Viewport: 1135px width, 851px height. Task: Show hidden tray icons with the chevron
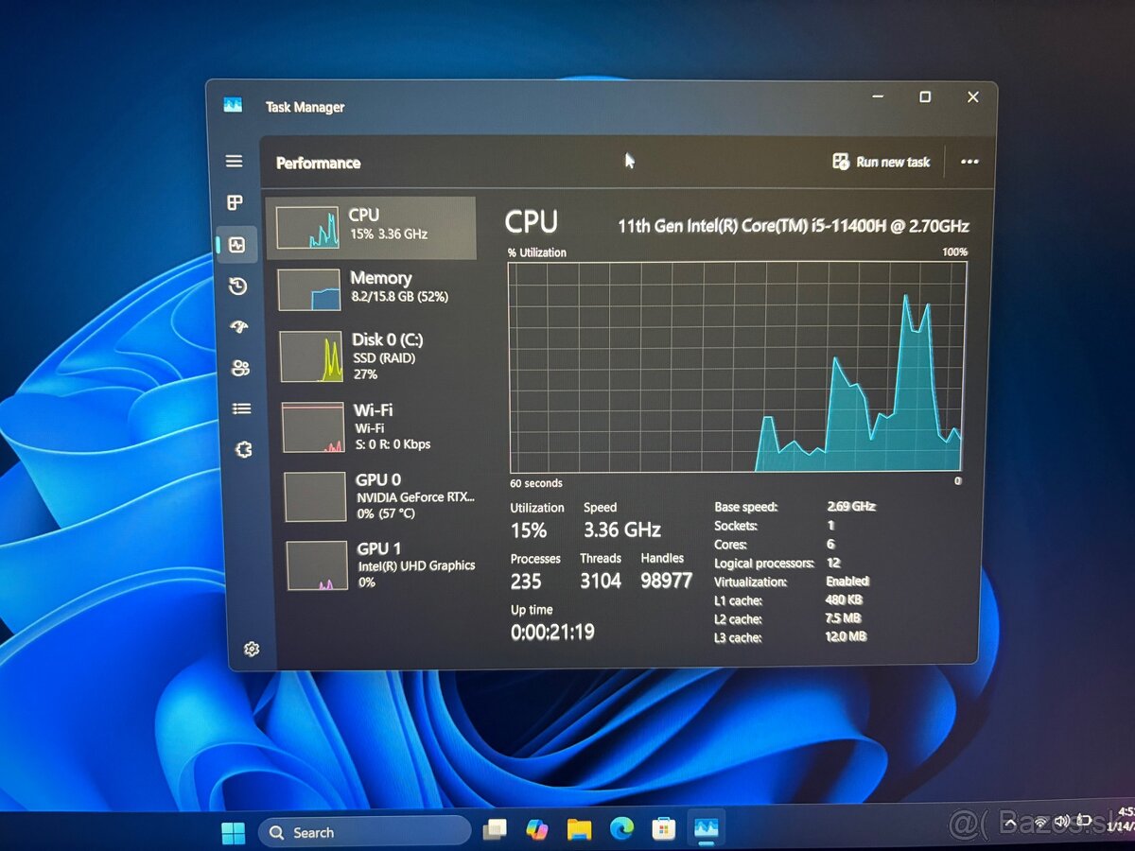[1008, 822]
